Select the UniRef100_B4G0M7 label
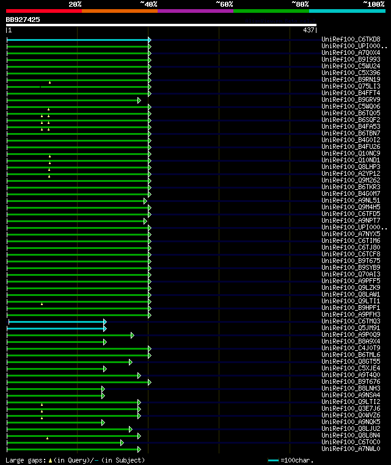The width and height of the screenshot is (391, 465). 351,194
